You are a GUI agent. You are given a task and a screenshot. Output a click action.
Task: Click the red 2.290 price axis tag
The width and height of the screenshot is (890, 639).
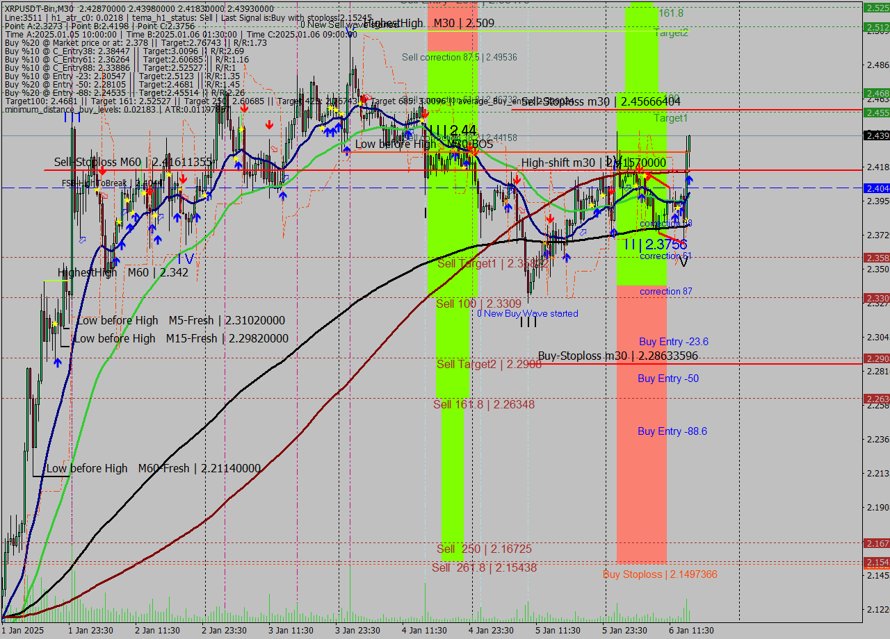click(x=876, y=358)
